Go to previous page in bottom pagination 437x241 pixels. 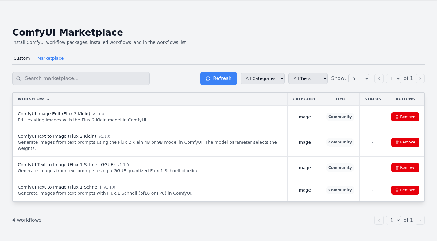(379, 220)
